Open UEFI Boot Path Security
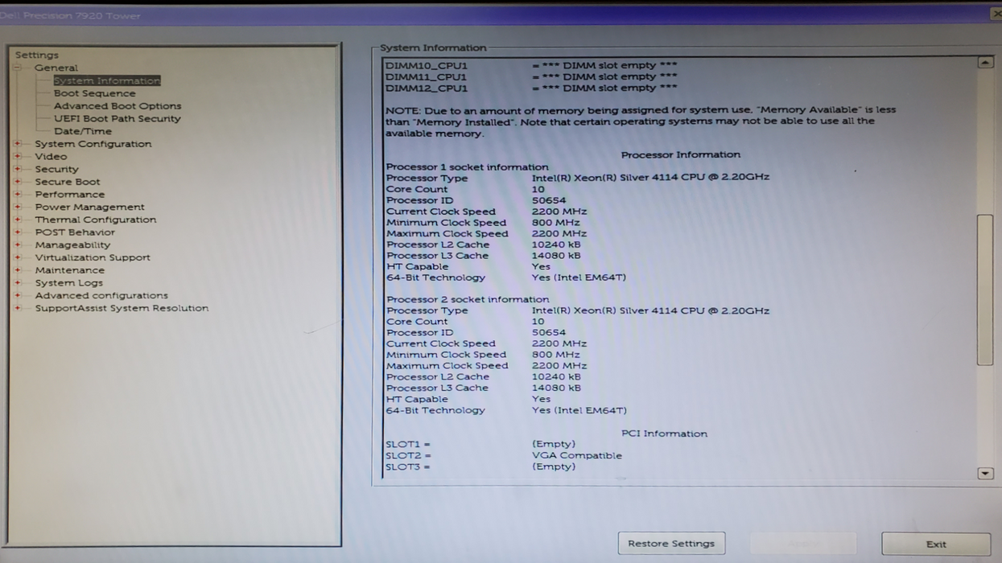The image size is (1002, 563). coord(118,118)
